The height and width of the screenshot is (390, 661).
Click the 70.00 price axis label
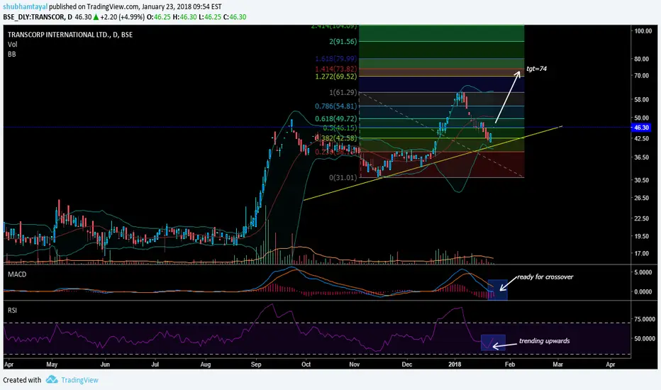643,75
